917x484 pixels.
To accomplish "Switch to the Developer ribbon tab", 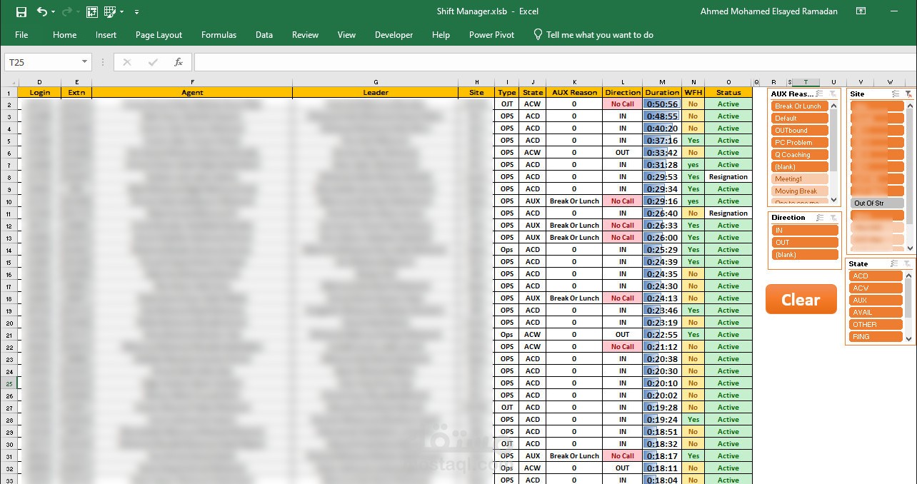I will [x=394, y=35].
